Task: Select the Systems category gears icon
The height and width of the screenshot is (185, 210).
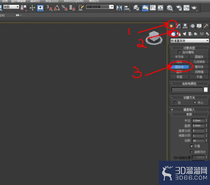Action: tap(207, 34)
